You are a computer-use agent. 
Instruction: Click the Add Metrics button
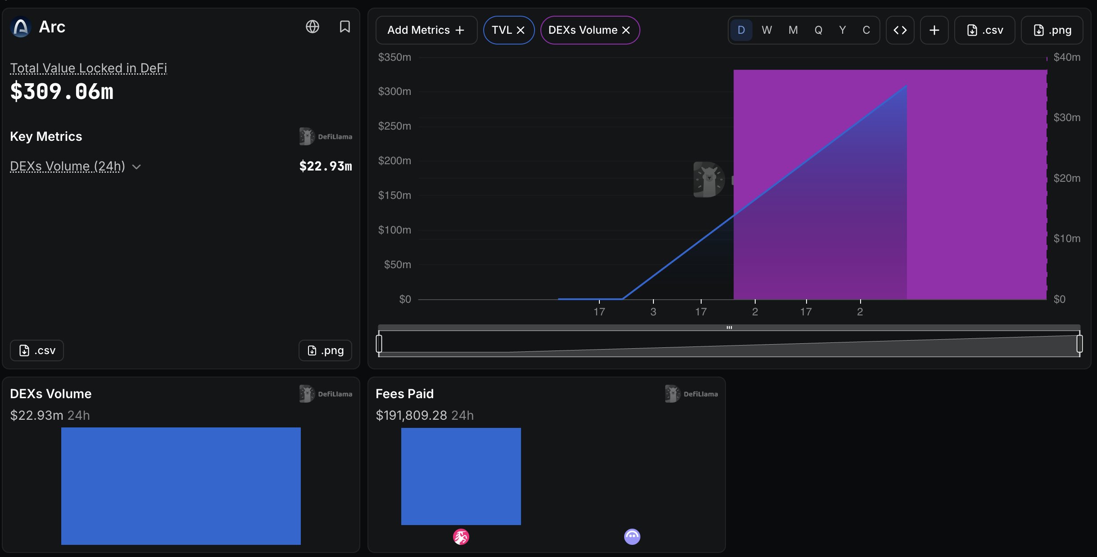pyautogui.click(x=426, y=30)
